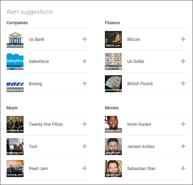Viewport: 193px width, 185px height.
Task: Click the Bitcoin thumbnail image
Action: tap(113, 39)
